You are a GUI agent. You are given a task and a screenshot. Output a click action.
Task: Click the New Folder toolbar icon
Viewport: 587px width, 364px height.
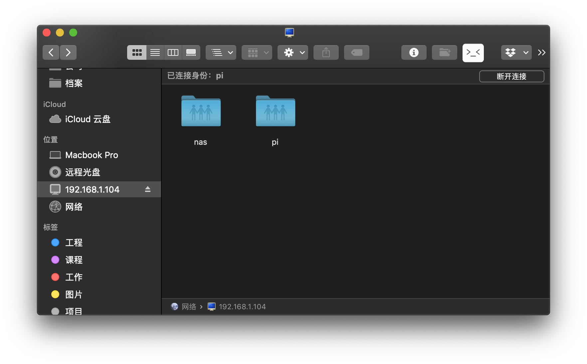click(444, 52)
